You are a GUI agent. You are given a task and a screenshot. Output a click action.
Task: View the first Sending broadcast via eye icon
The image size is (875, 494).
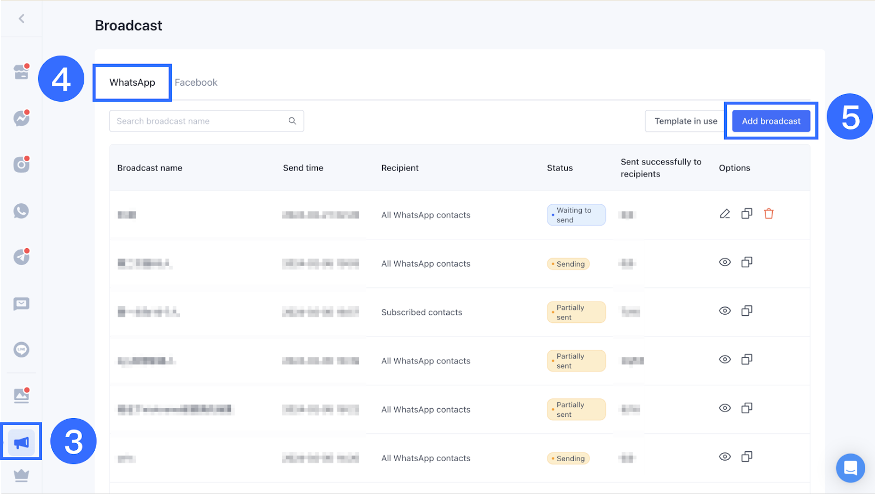coord(725,262)
